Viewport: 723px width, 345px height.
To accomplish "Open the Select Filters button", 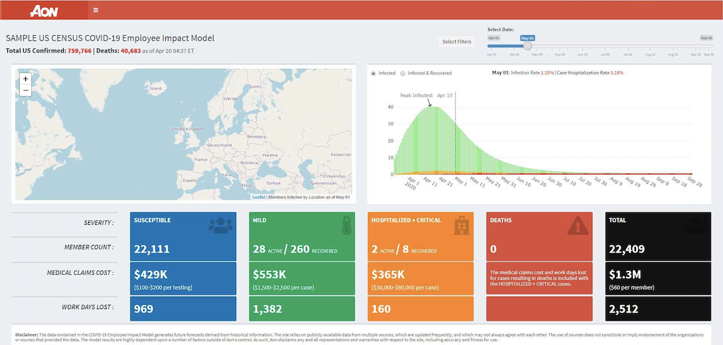I will click(x=457, y=42).
